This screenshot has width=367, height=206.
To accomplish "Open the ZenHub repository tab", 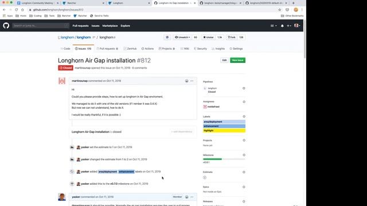I will pyautogui.click(x=130, y=49).
